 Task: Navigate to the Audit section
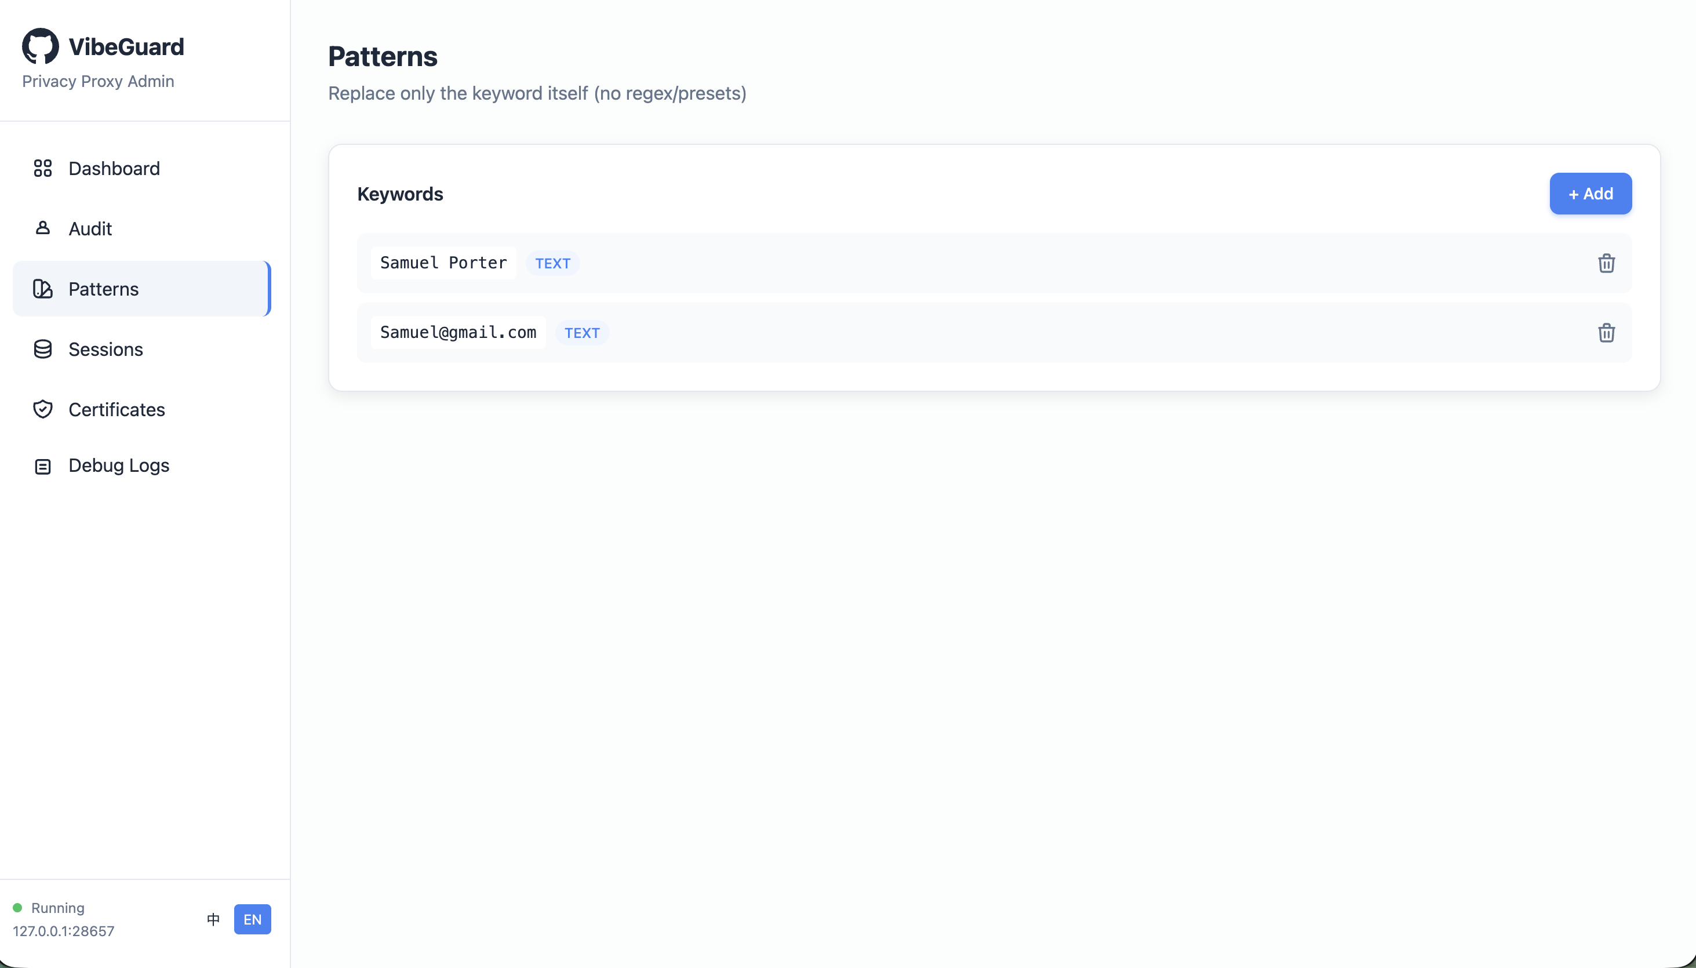click(90, 228)
